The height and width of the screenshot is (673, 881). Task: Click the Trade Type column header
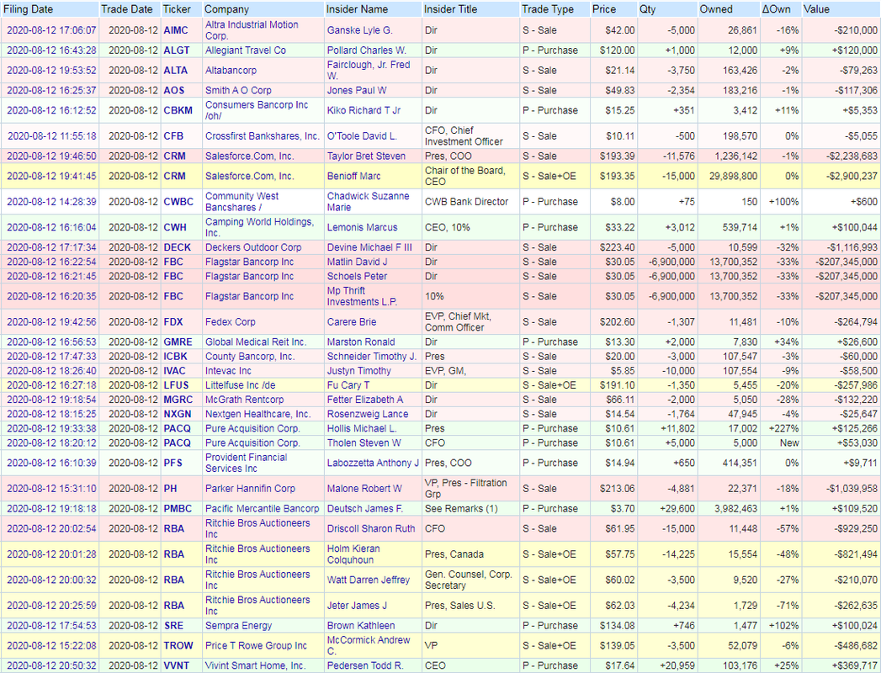tap(548, 9)
